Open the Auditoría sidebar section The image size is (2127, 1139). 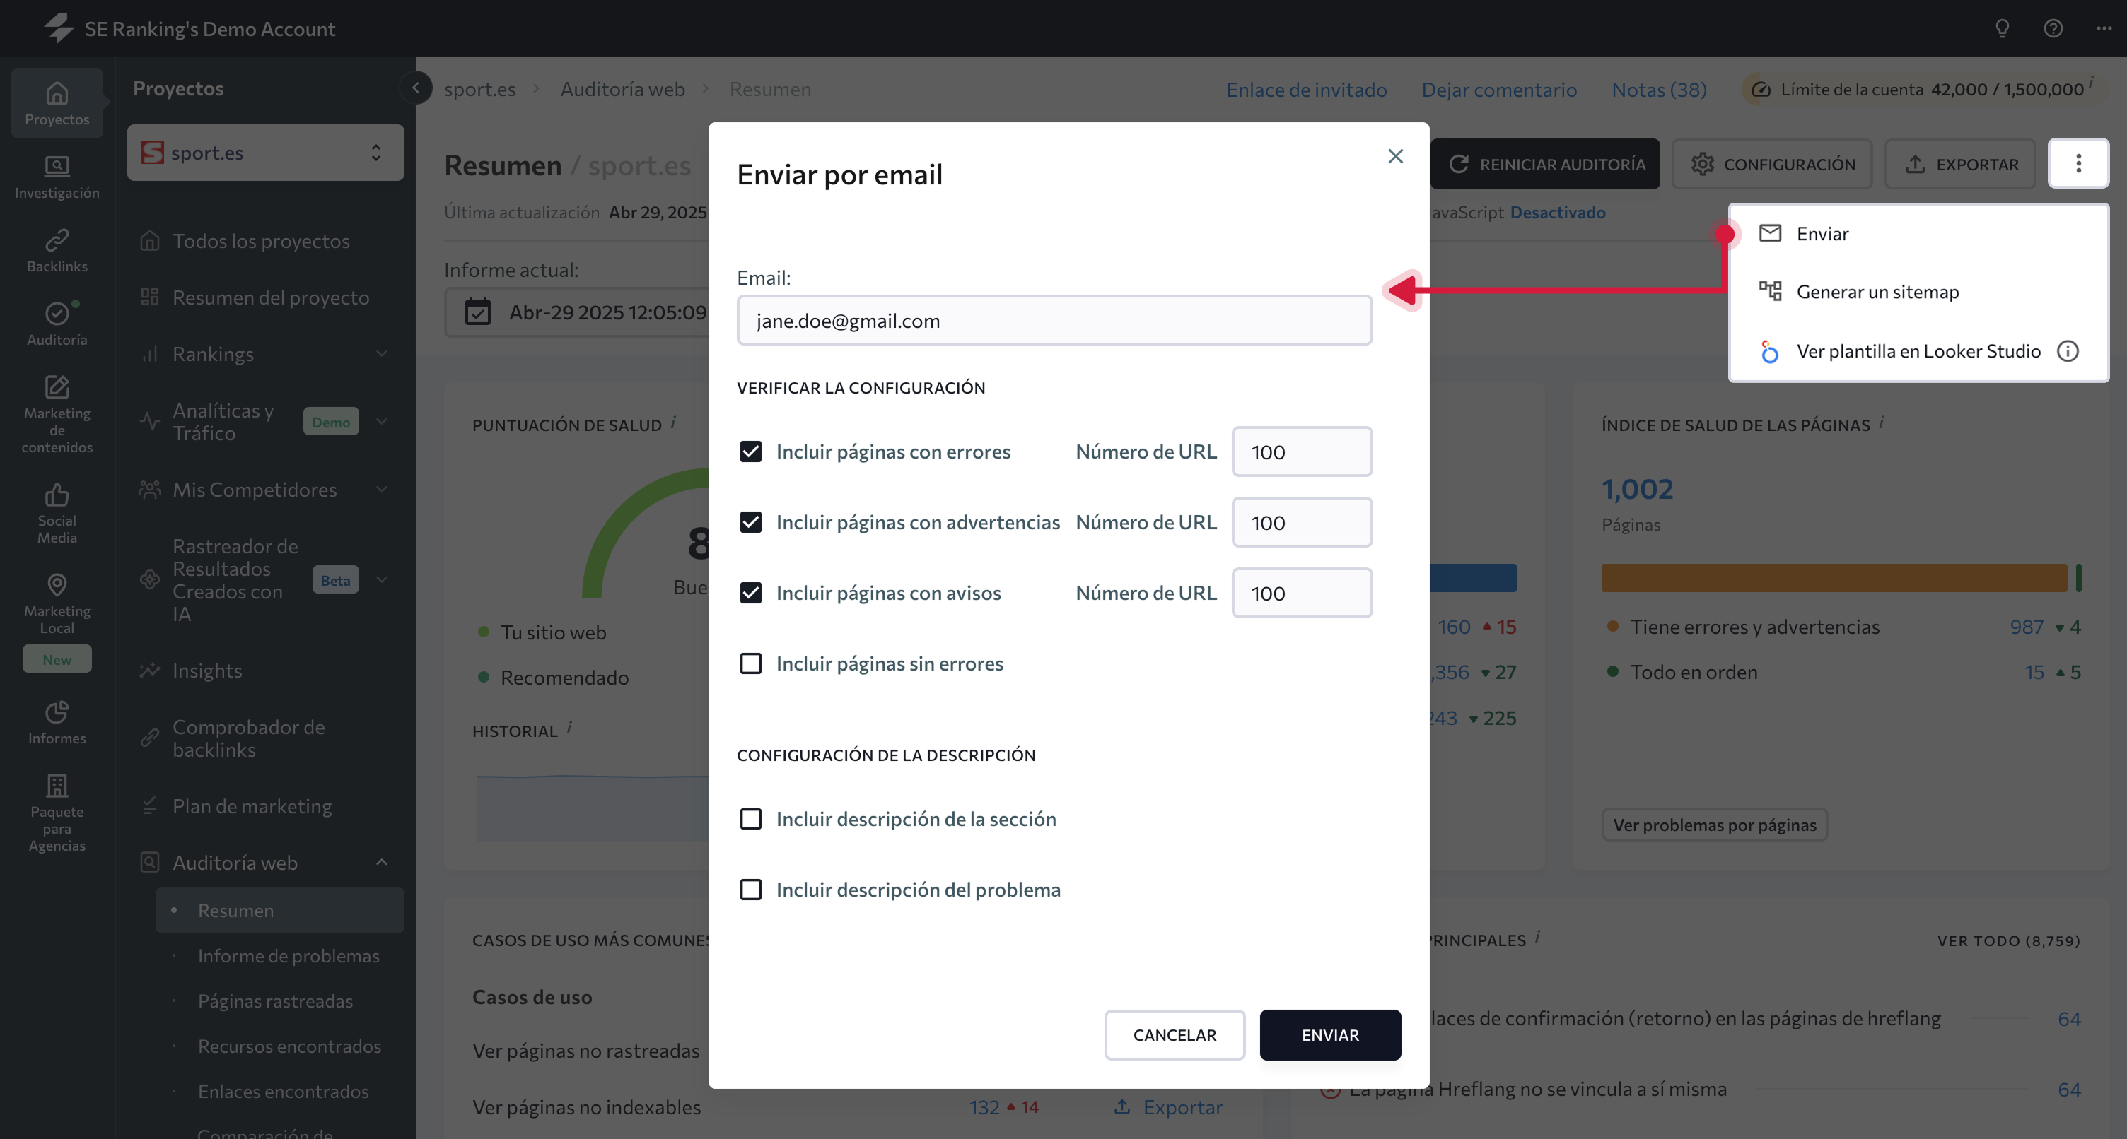click(x=57, y=324)
